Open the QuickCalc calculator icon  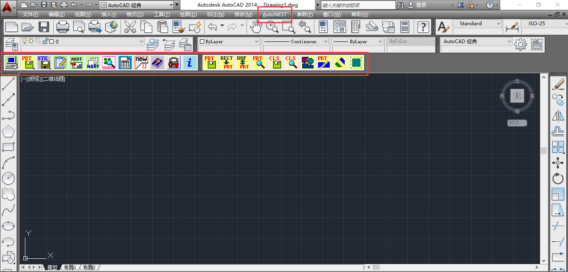click(405, 27)
